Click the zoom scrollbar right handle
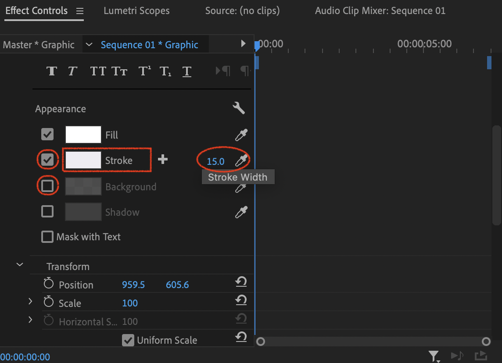This screenshot has width=502, height=363. 486,342
